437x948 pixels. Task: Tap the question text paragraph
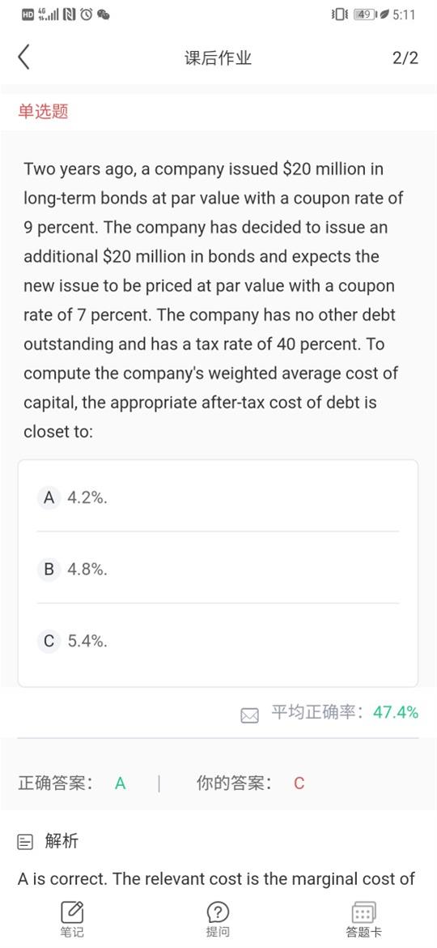pyautogui.click(x=214, y=301)
